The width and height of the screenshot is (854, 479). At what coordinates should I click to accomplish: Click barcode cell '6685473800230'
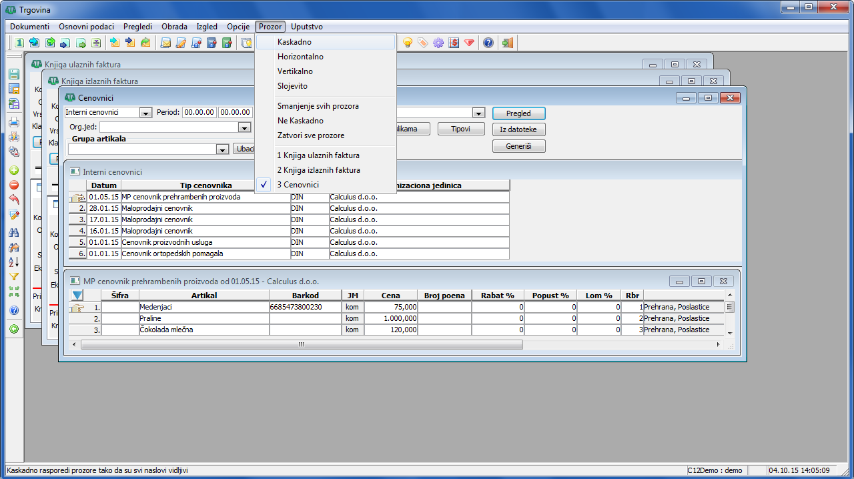click(306, 307)
